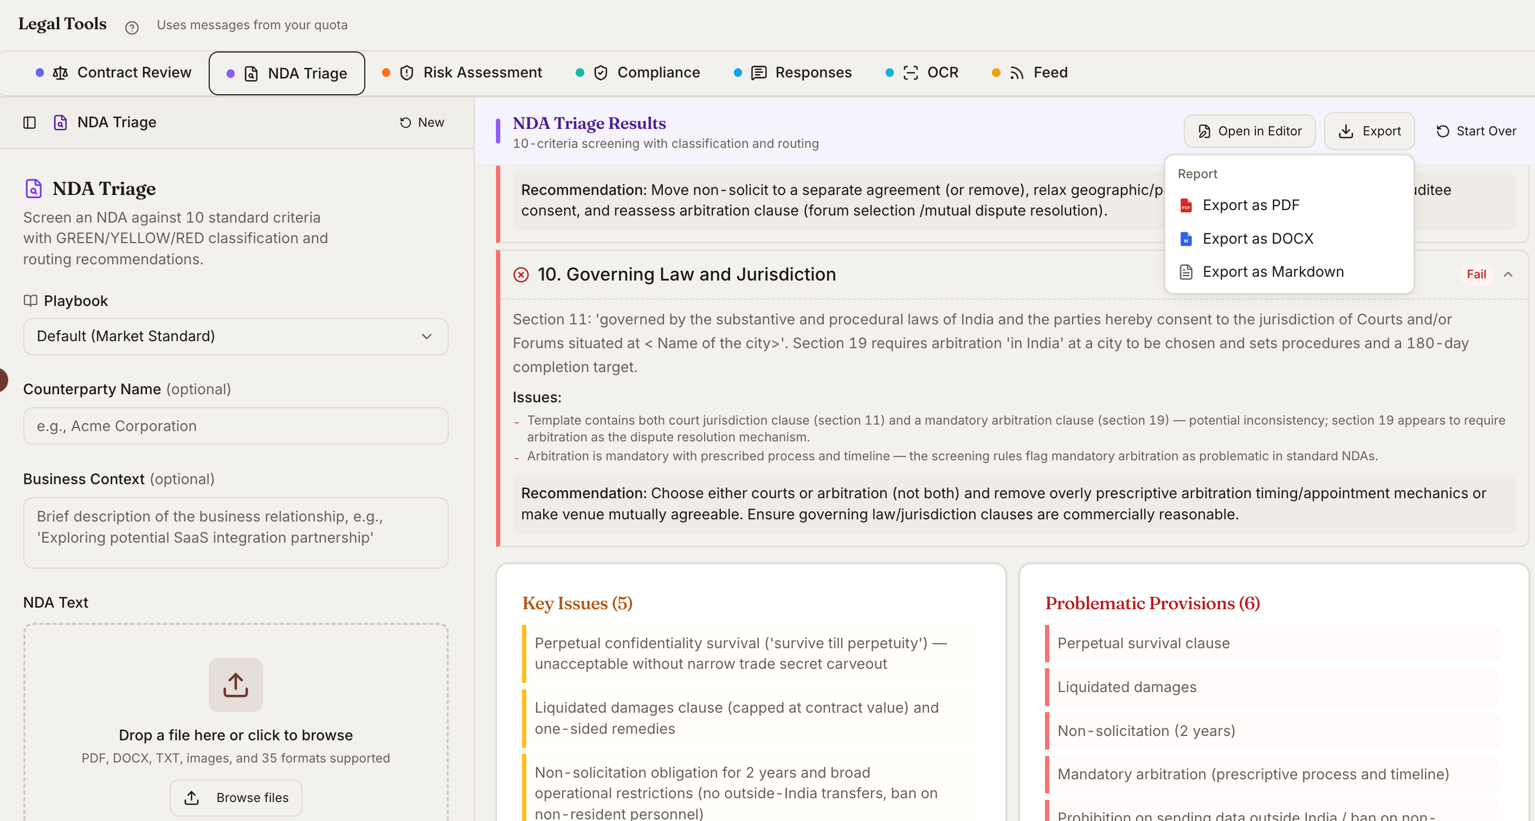Click the blue Word DOCX icon
This screenshot has width=1535, height=821.
pos(1186,239)
